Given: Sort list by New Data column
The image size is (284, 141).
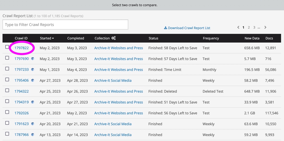Looking at the screenshot, I should point(252,38).
